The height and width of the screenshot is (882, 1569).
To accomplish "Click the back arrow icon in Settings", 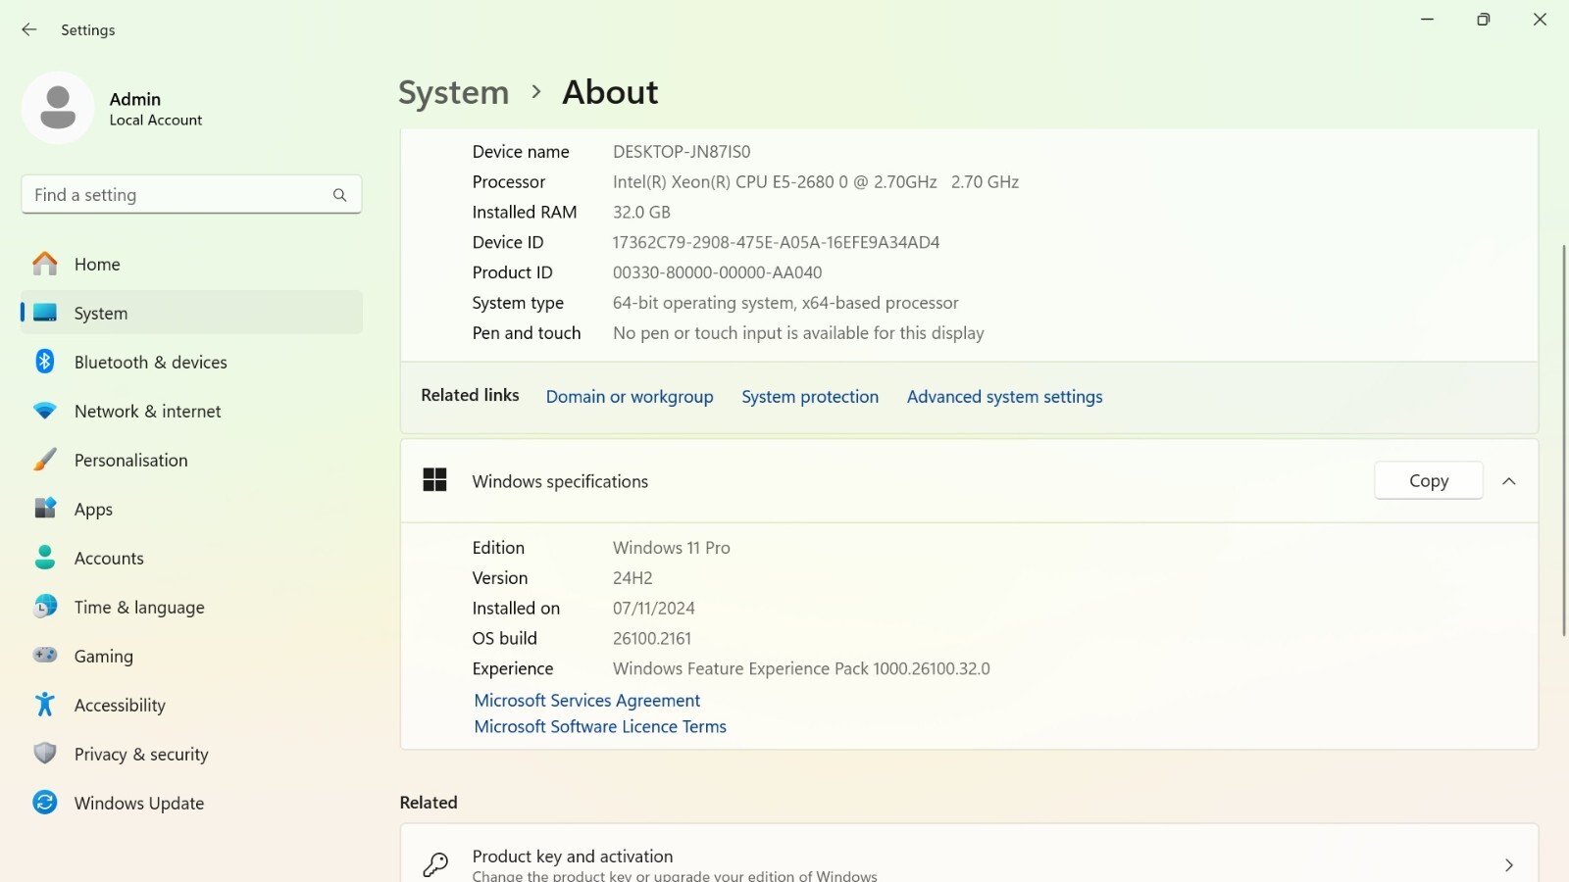I will [29, 29].
